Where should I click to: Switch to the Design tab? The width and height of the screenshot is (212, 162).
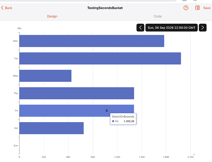click(52, 16)
